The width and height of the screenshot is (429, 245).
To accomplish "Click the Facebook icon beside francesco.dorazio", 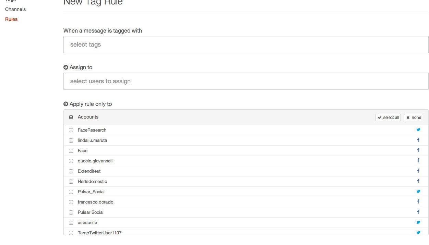I will click(418, 202).
